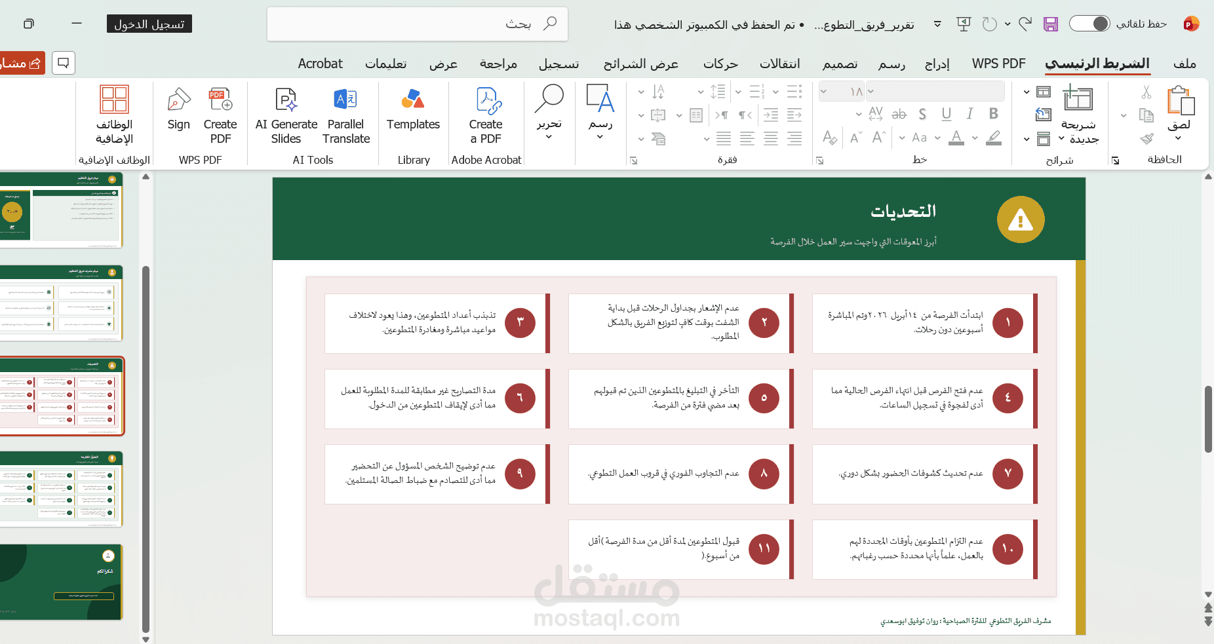Add a new slide with the شريحة جديدة icon

tap(1077, 98)
